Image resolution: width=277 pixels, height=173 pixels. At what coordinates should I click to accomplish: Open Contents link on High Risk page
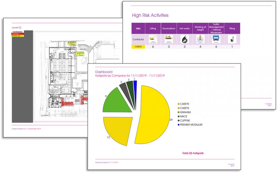(x=268, y=104)
